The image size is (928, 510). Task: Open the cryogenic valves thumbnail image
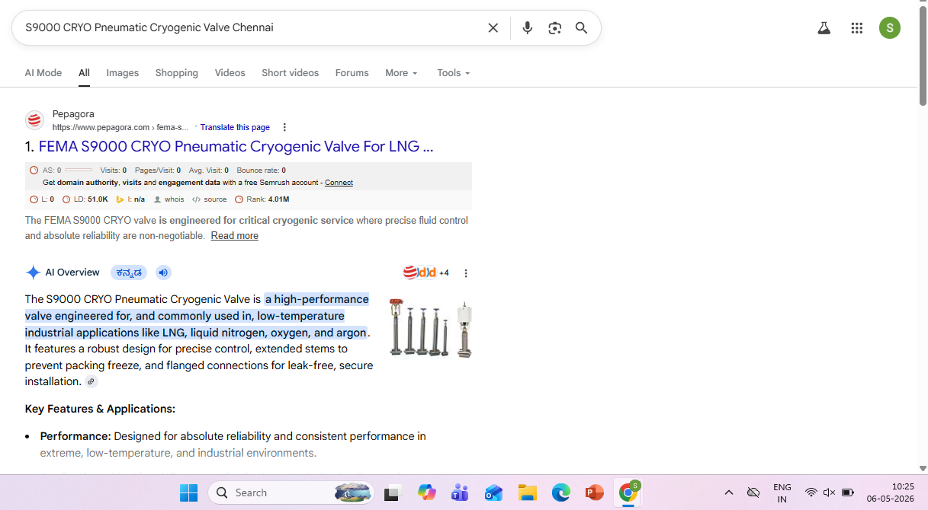pyautogui.click(x=430, y=329)
